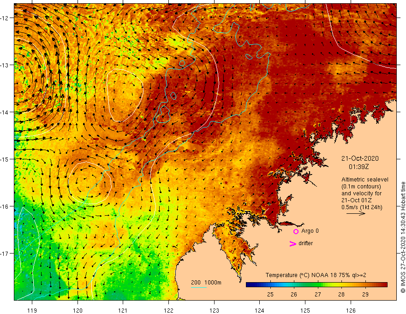
Task: Click the '01:39Z' time text
Action: tap(358, 167)
